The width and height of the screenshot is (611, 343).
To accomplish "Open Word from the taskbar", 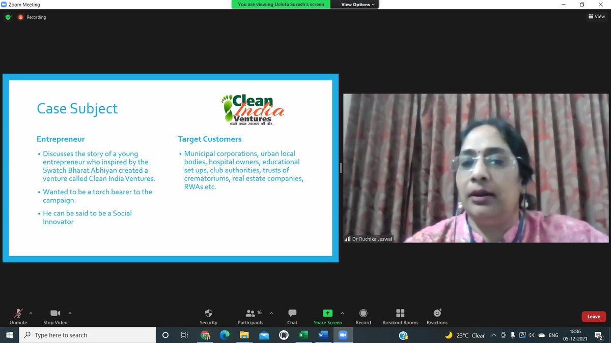I will 323,335.
